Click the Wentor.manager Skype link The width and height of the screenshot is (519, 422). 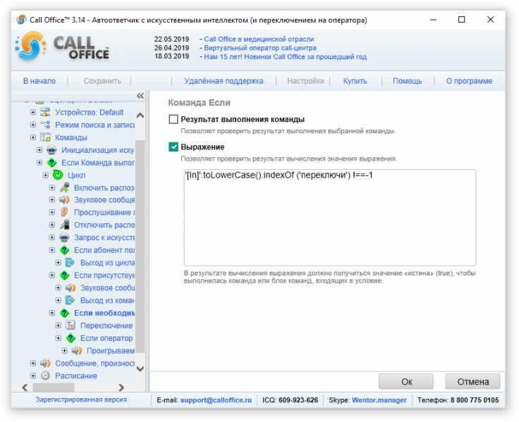click(379, 400)
